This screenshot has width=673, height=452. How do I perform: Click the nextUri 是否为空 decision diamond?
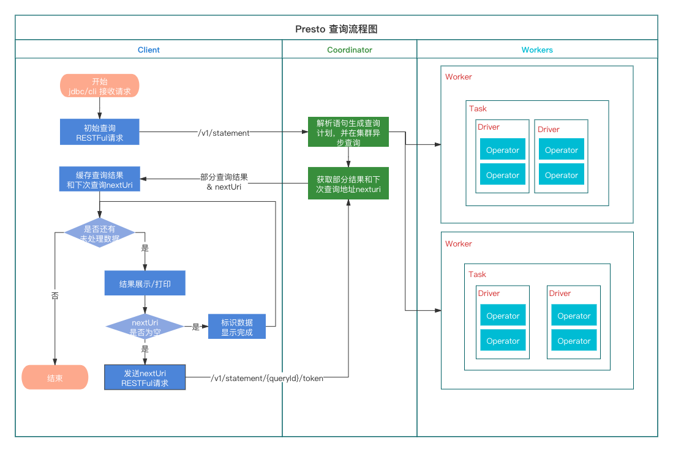[145, 327]
